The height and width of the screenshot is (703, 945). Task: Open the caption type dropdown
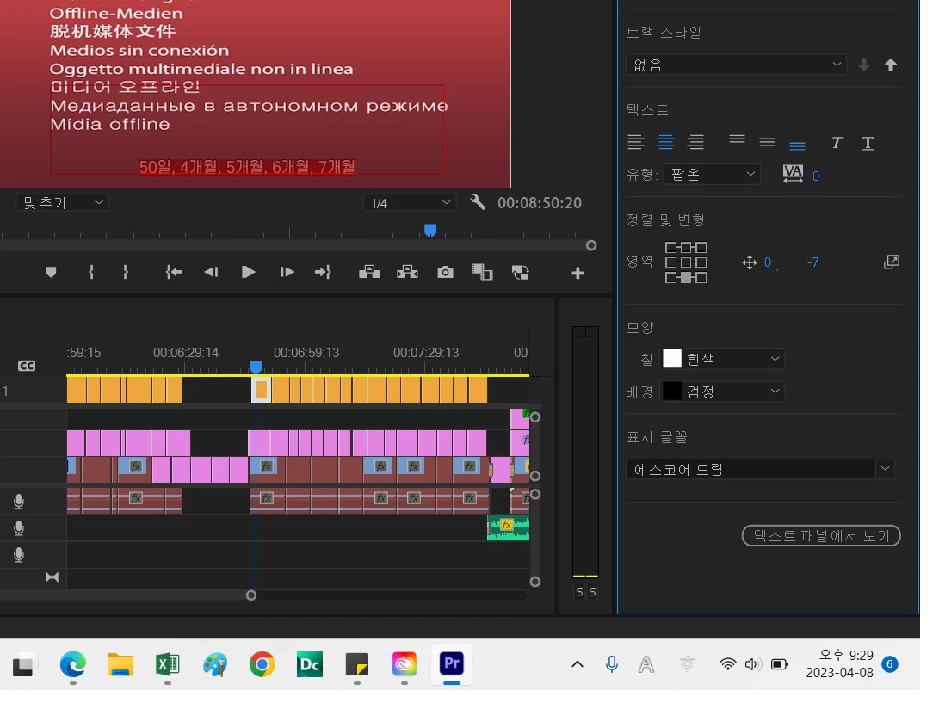click(712, 174)
